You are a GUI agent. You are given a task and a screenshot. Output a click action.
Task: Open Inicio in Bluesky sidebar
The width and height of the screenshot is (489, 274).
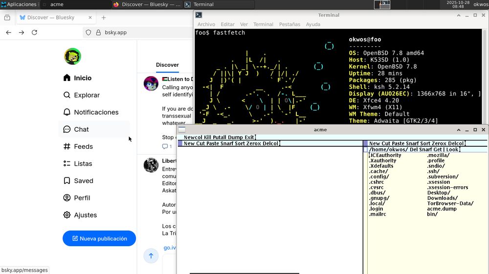pos(77,78)
